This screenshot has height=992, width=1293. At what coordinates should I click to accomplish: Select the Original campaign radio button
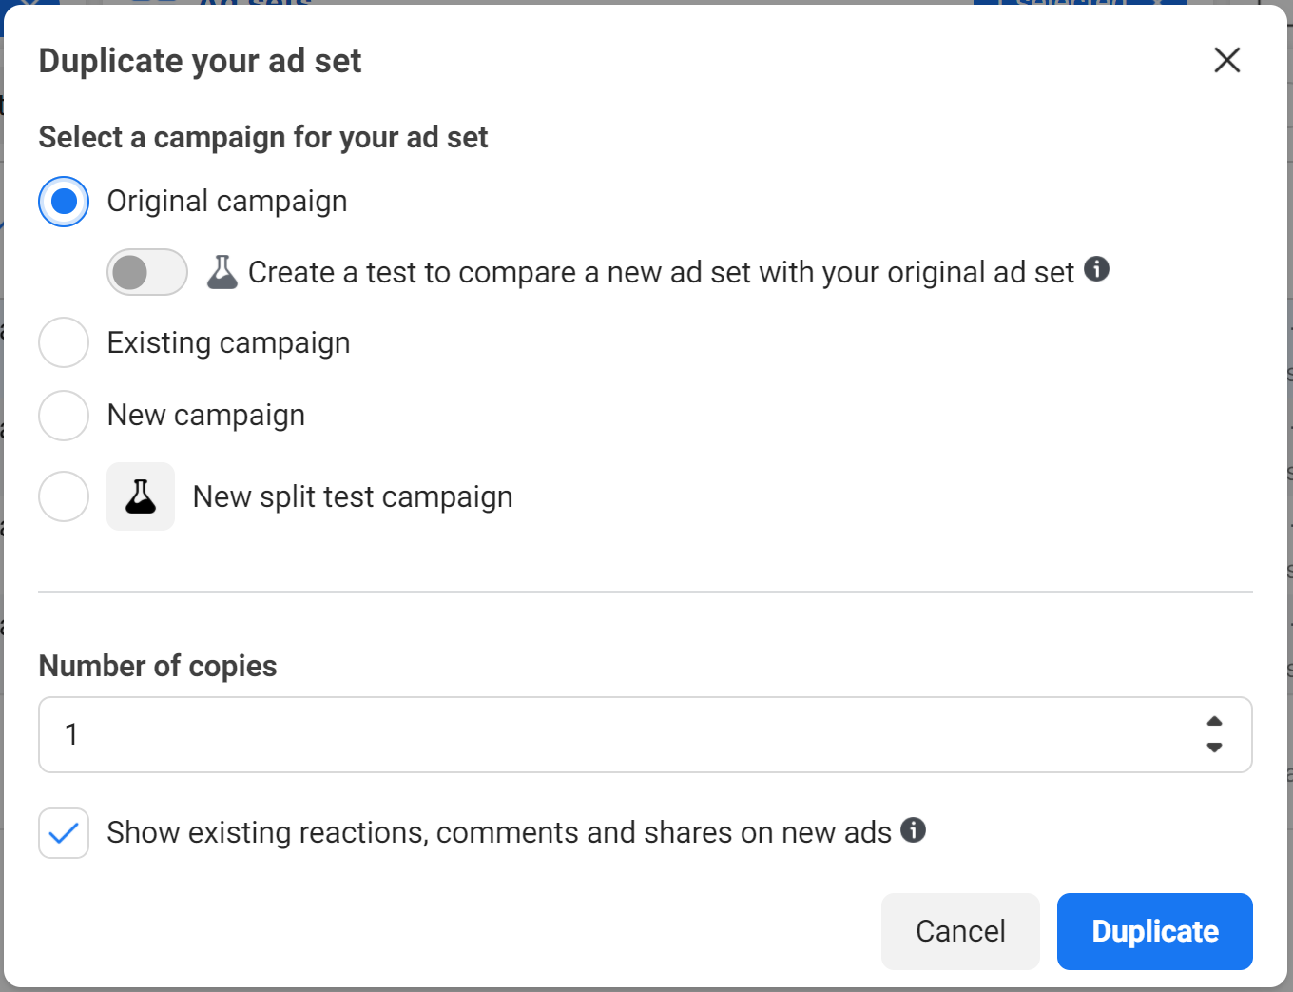(x=64, y=202)
